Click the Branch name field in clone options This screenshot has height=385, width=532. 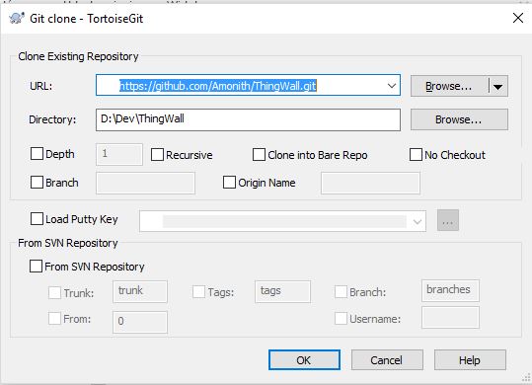coord(145,184)
